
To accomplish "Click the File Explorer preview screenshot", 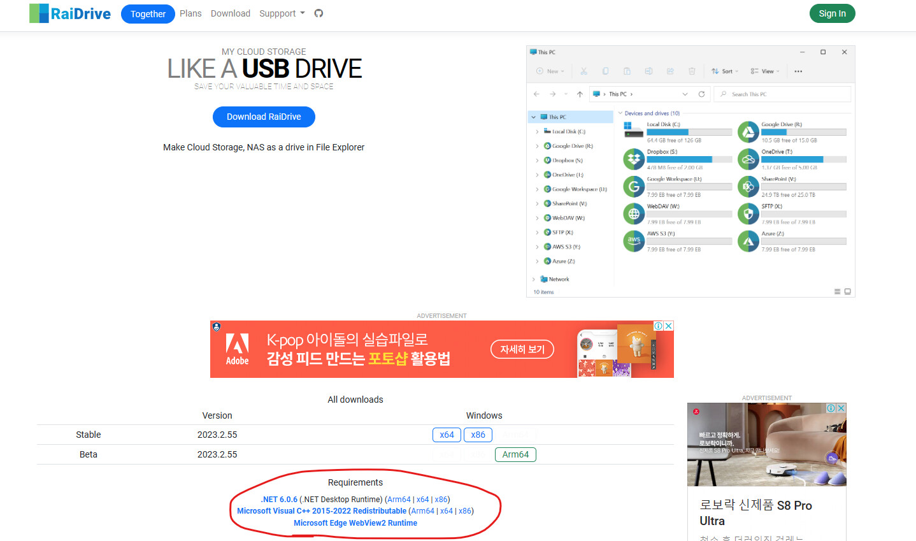I will point(691,171).
